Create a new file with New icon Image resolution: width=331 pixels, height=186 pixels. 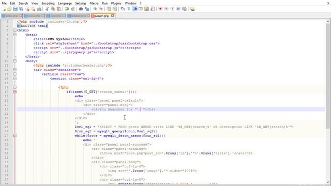tap(4, 9)
